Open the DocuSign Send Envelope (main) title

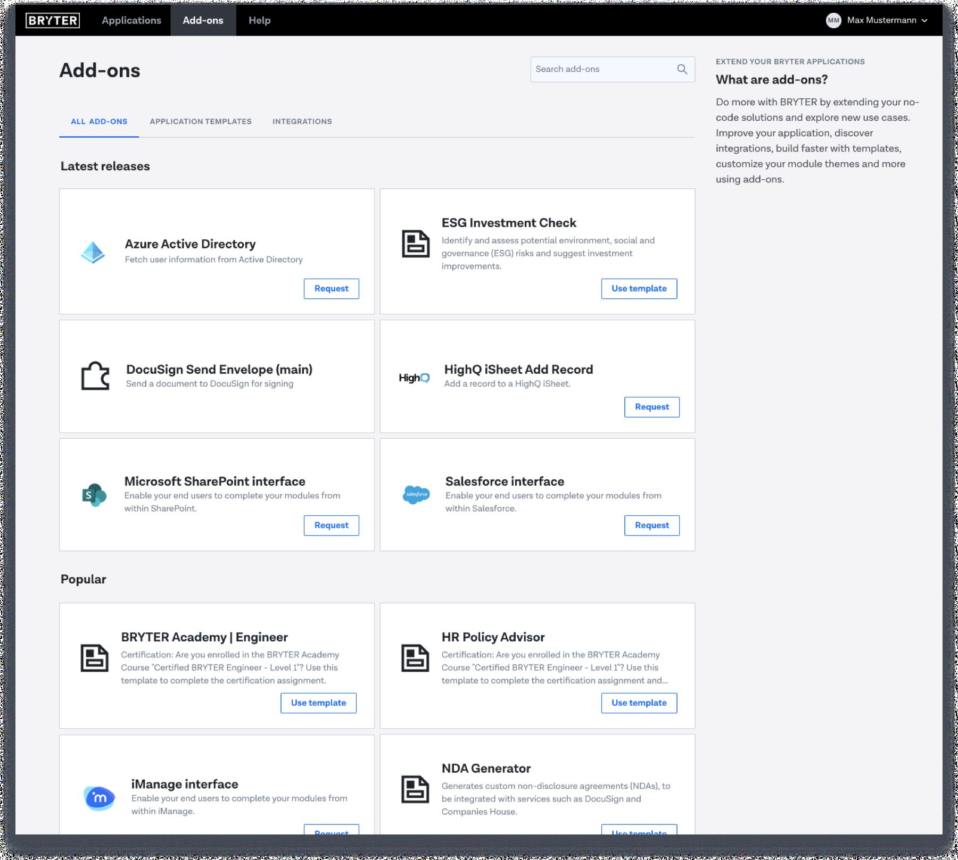coord(219,370)
